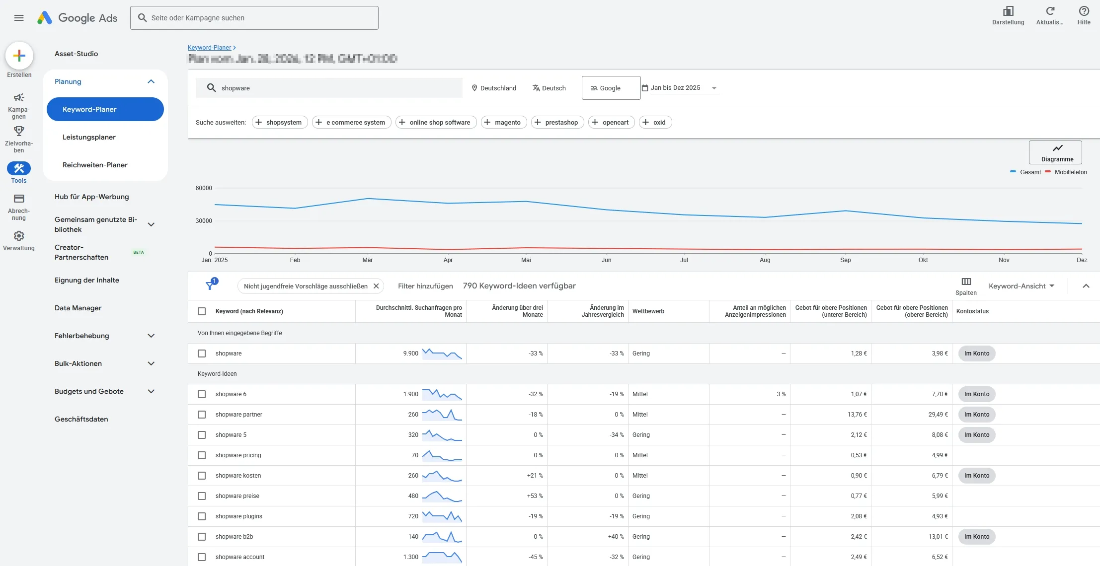Open the Keyword-Ansicht dropdown
Screen dimensions: 1100x566
pyautogui.click(x=1021, y=286)
